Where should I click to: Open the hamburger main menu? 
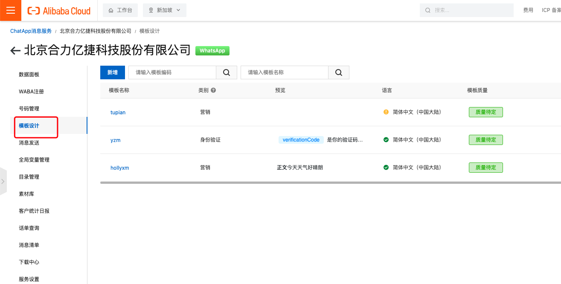11,11
